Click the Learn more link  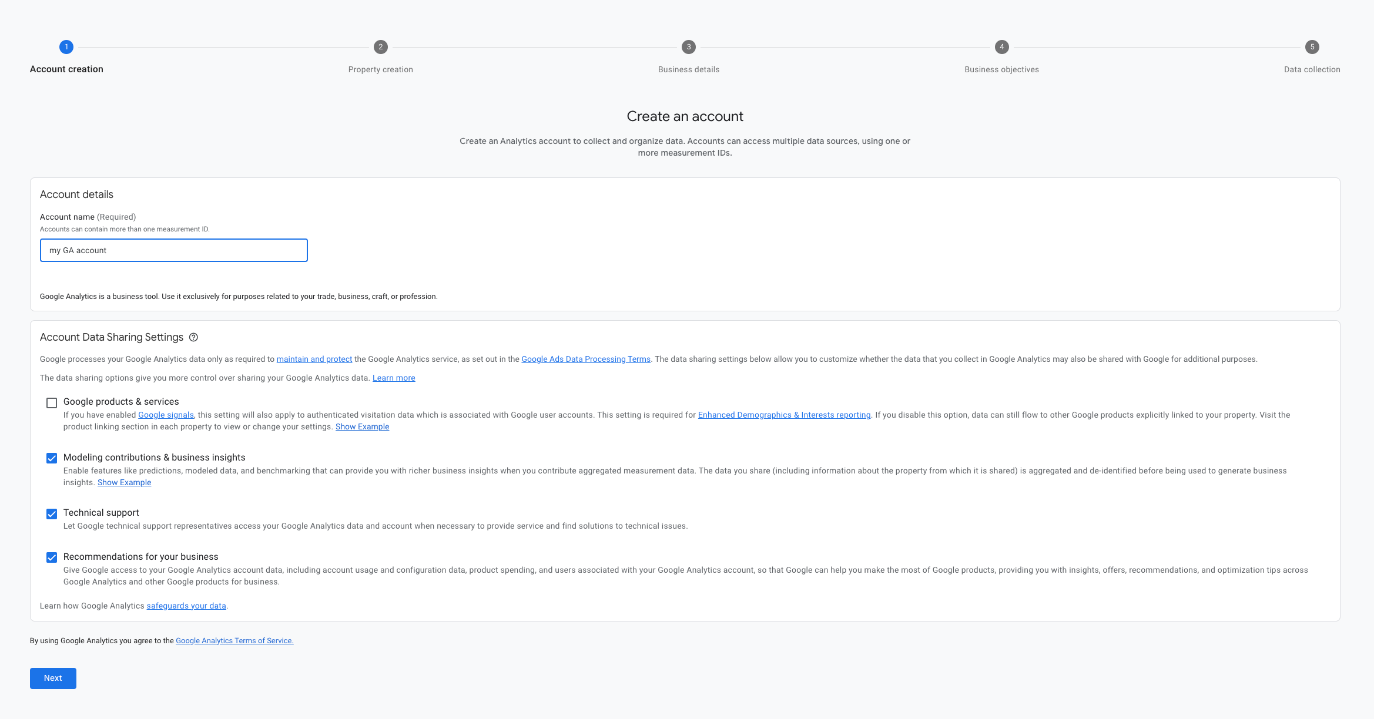pos(393,378)
